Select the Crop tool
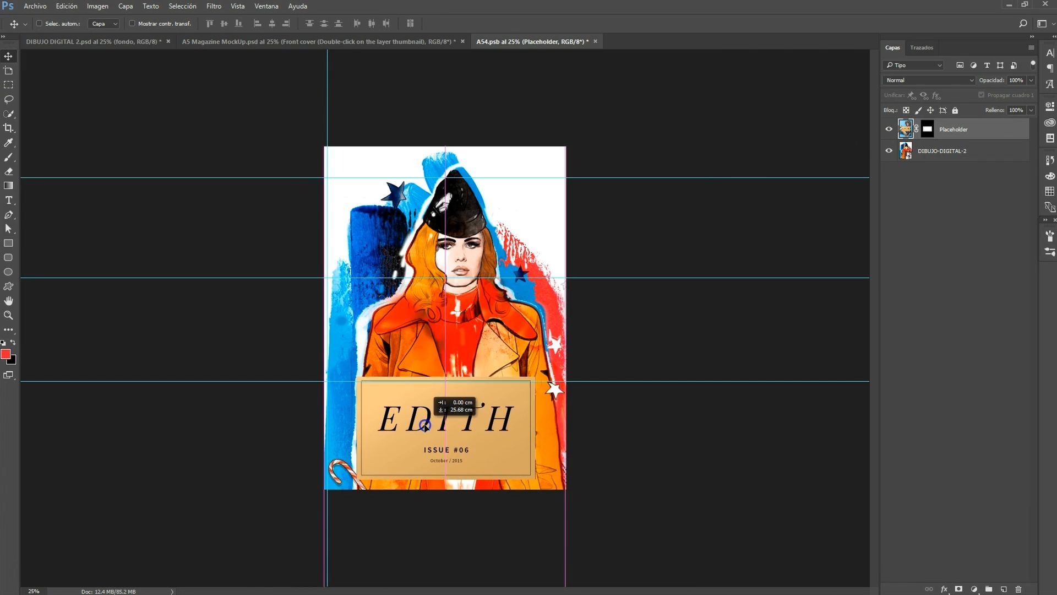Image resolution: width=1057 pixels, height=595 pixels. [x=8, y=128]
